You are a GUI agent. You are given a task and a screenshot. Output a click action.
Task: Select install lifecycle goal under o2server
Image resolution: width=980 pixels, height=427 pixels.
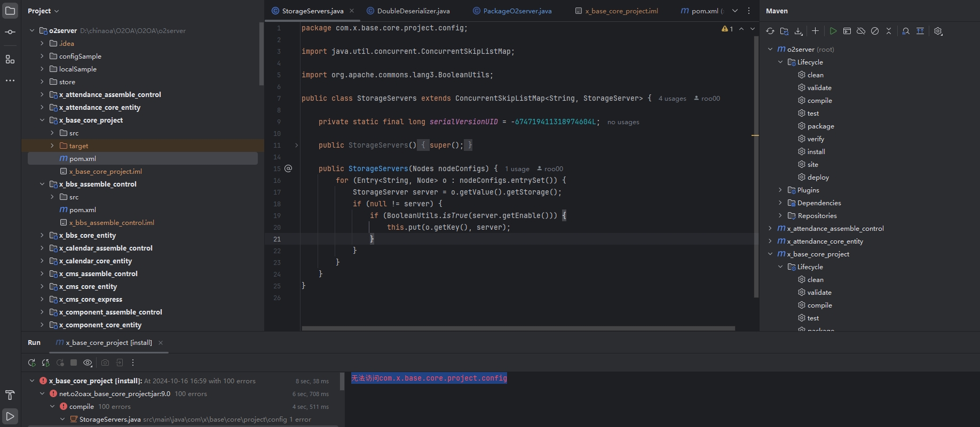(x=816, y=152)
